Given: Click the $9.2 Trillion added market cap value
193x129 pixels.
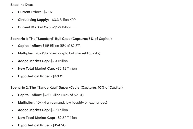Looking at the screenshot, I should click(x=59, y=110).
